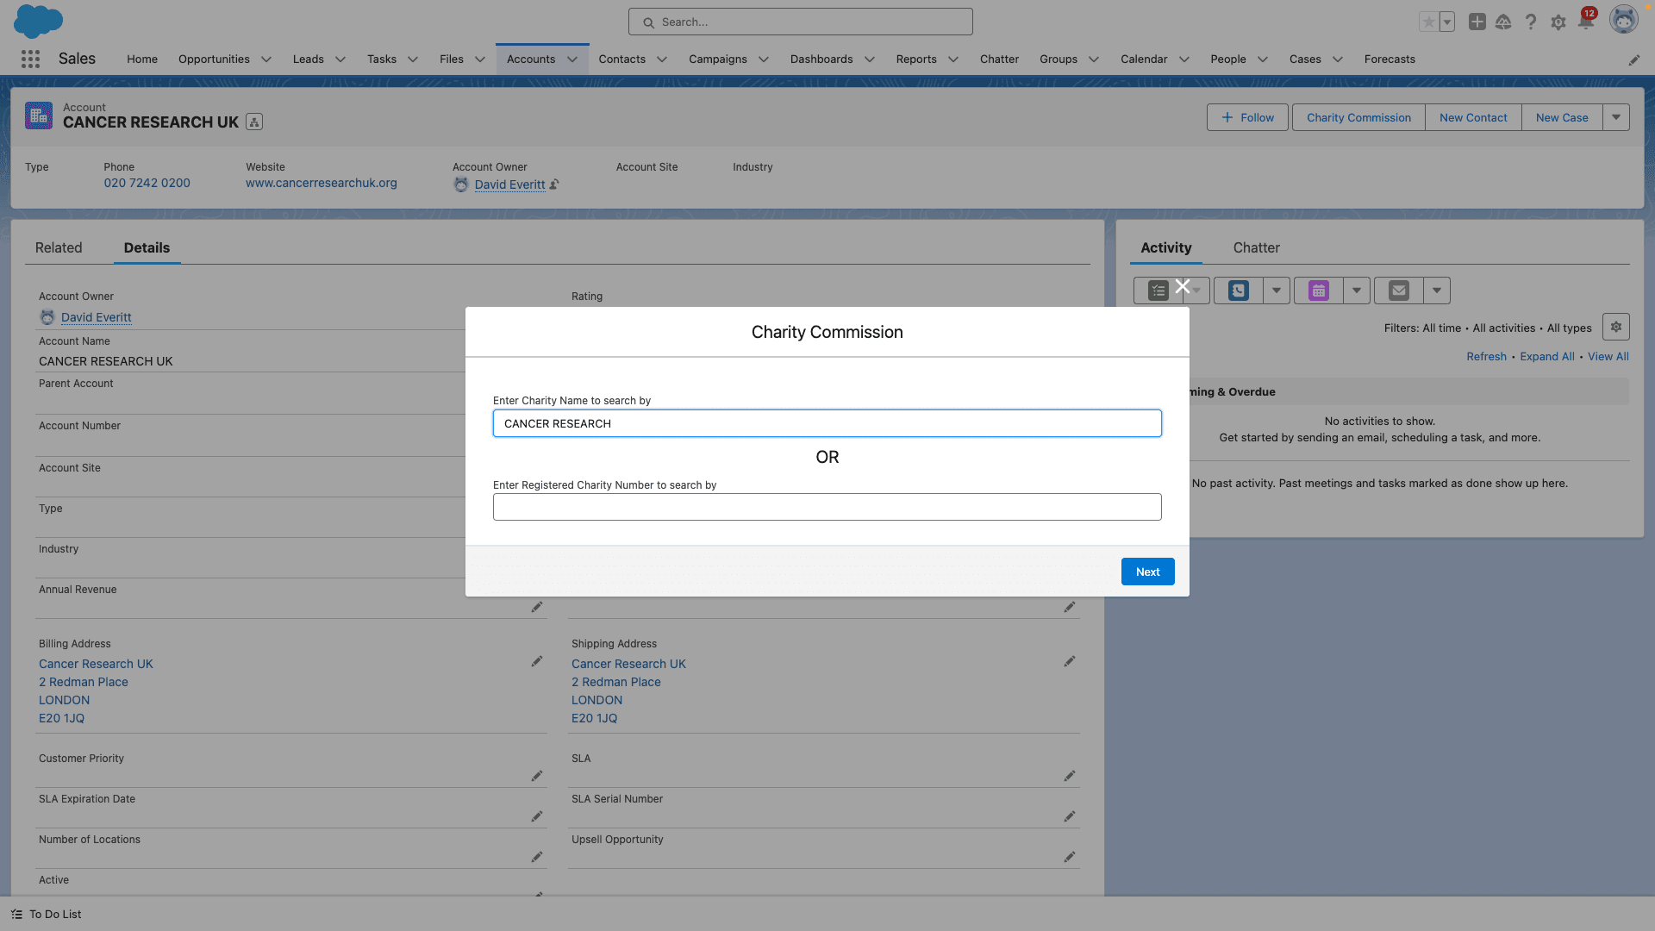Expand the Opportunities tab dropdown chevron
1655x931 pixels.
click(x=266, y=59)
